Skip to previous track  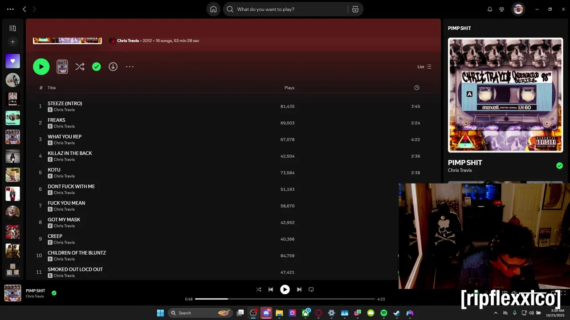tap(271, 289)
